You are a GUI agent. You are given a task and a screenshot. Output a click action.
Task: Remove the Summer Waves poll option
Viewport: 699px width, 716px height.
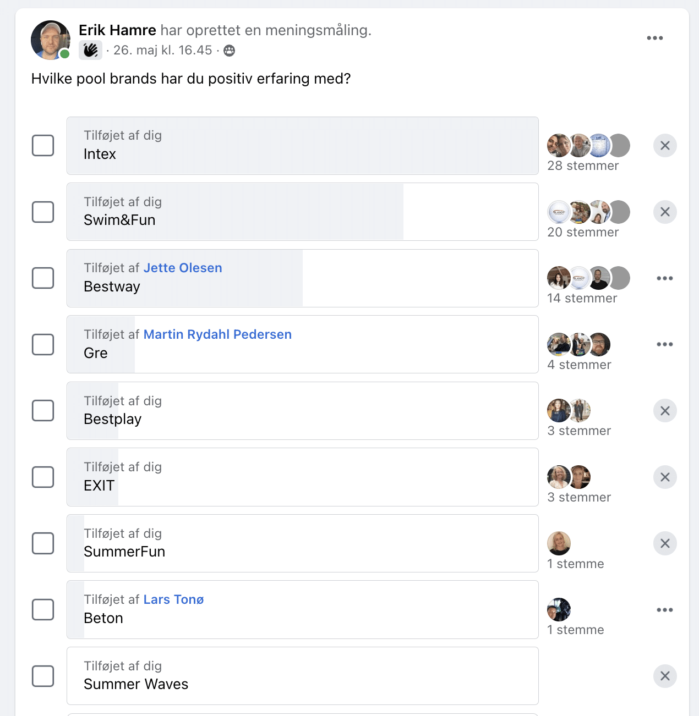point(665,676)
